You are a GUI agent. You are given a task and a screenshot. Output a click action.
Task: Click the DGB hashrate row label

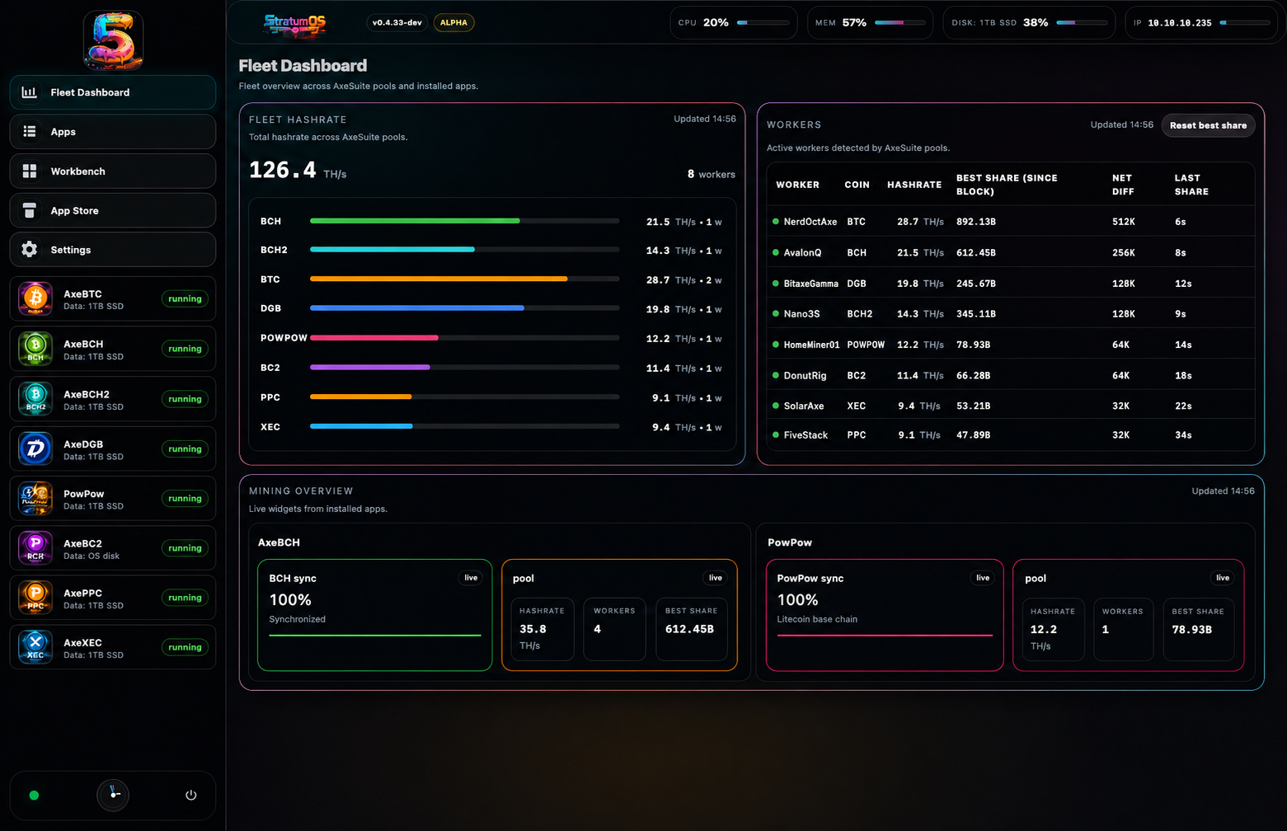click(x=270, y=308)
